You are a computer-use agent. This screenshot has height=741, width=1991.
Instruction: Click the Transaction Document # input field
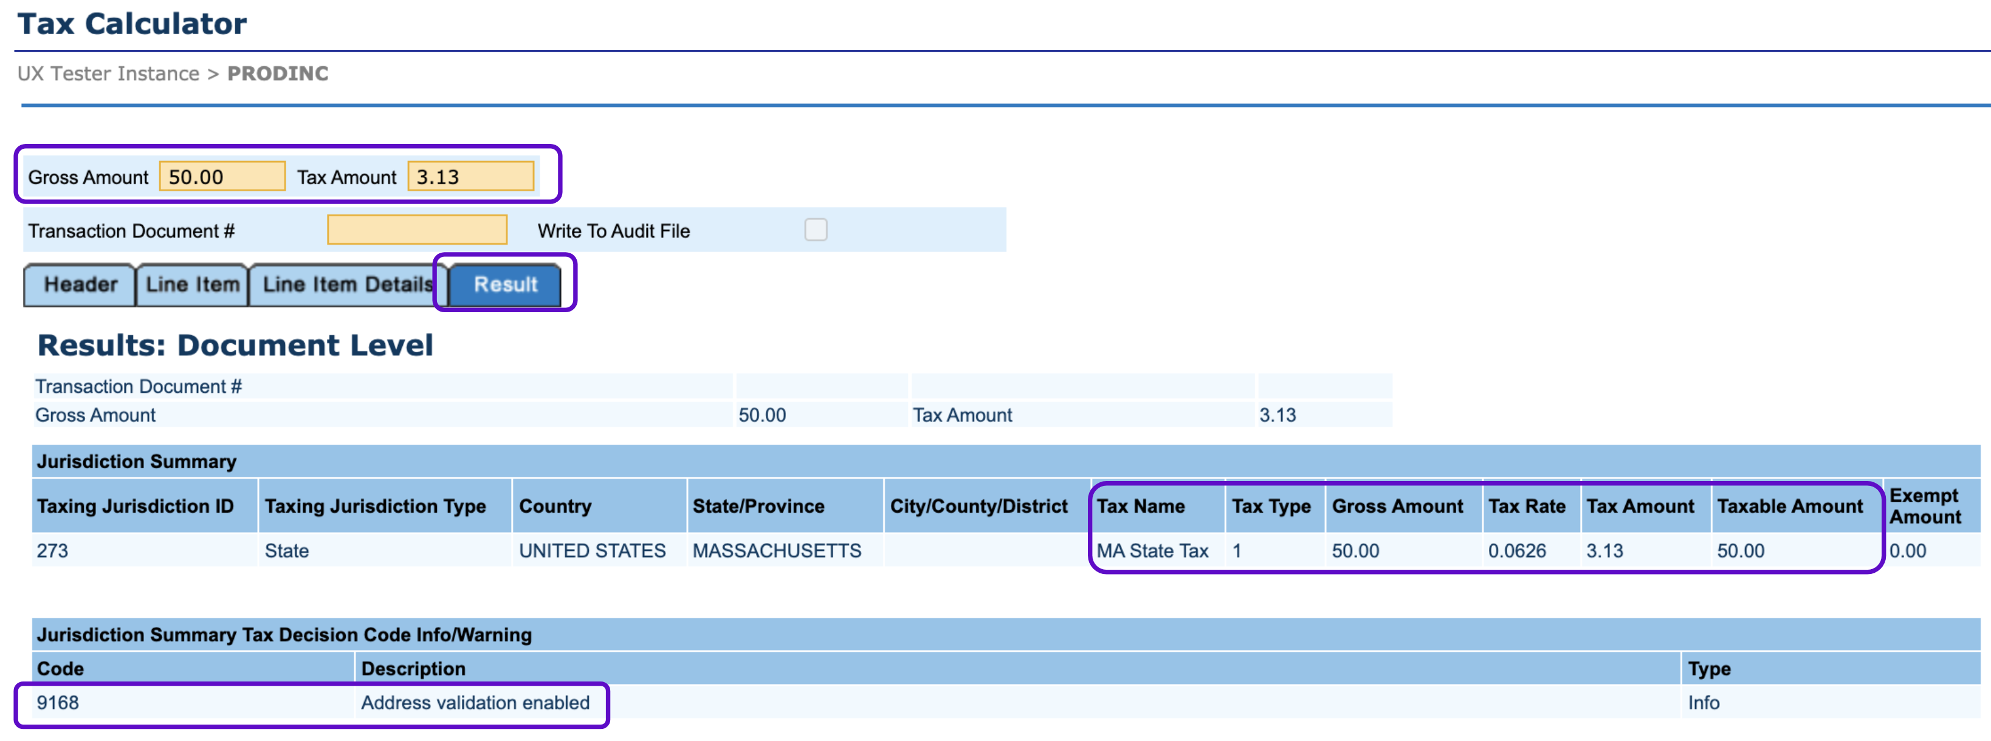(x=416, y=230)
